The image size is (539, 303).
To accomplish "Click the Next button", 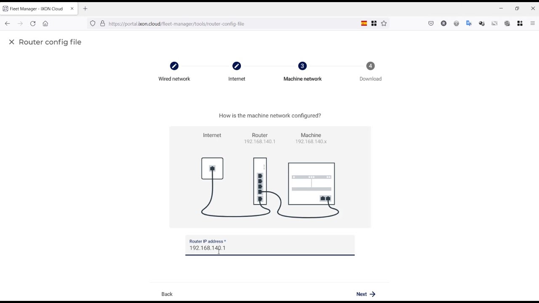I will pyautogui.click(x=366, y=294).
